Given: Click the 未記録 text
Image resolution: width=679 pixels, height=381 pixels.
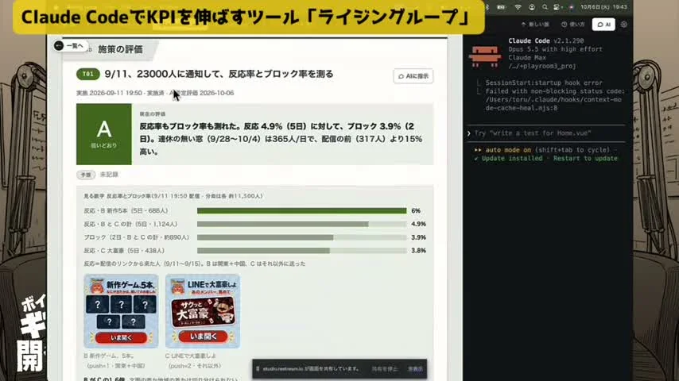Looking at the screenshot, I should 109,175.
